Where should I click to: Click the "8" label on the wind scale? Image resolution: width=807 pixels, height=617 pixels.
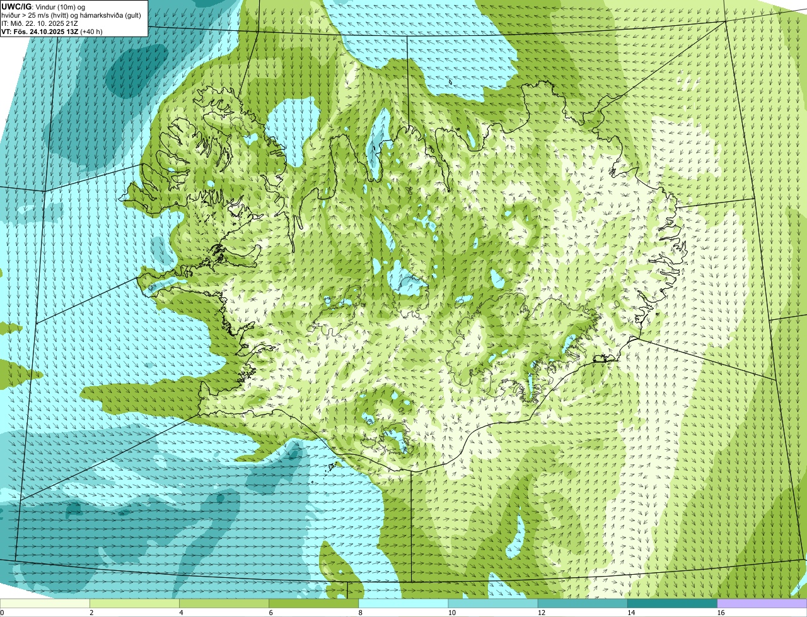(x=361, y=613)
